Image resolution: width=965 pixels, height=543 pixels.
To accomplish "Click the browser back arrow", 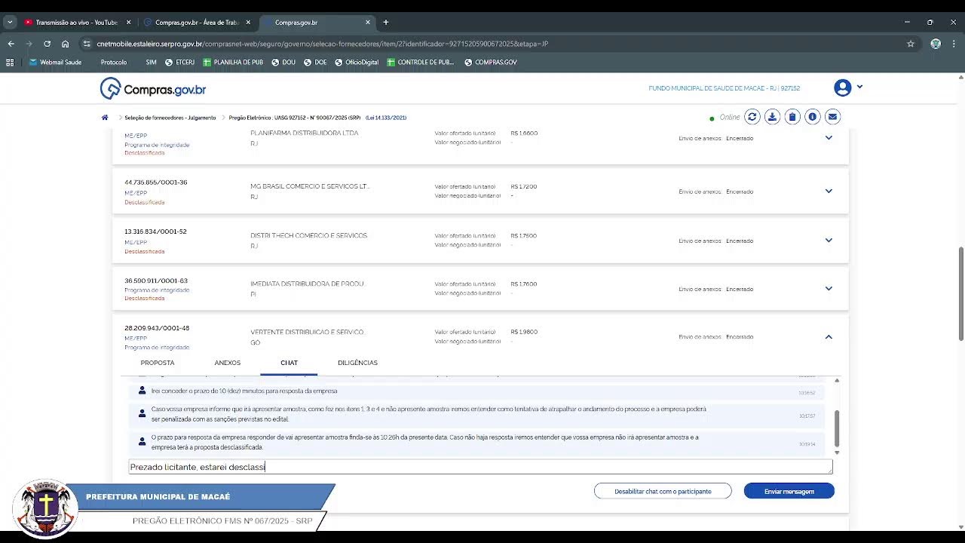I will pos(11,44).
